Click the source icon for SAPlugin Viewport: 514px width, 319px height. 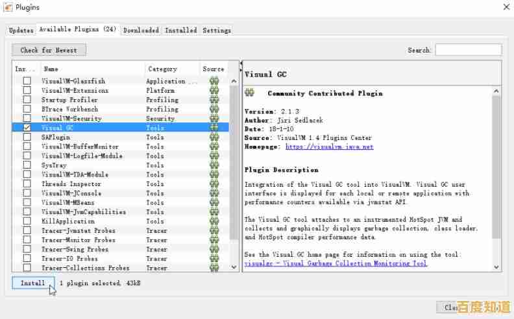tap(214, 137)
